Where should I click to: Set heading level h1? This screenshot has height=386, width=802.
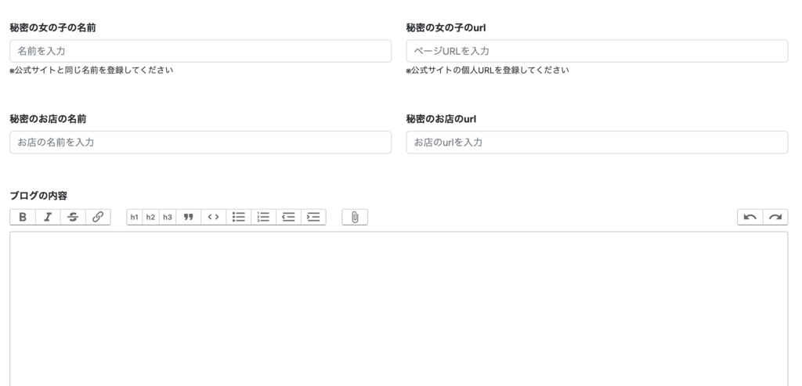[x=135, y=217]
